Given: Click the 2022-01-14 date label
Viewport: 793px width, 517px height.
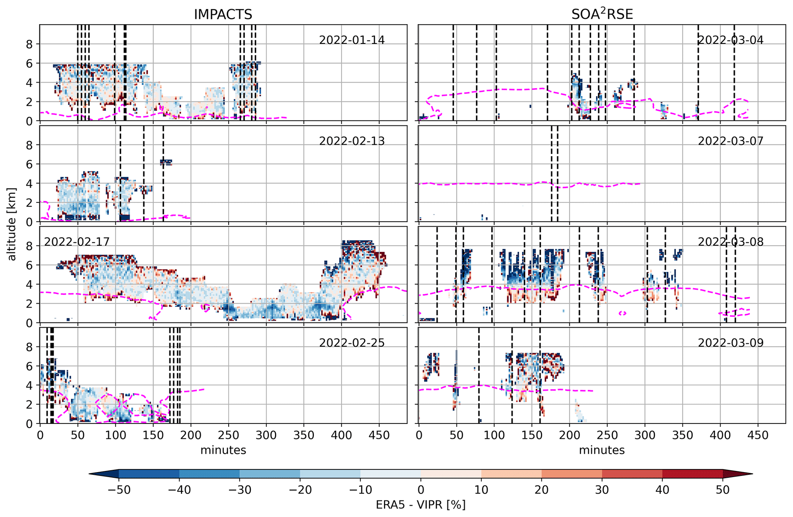Looking at the screenshot, I should [x=351, y=40].
